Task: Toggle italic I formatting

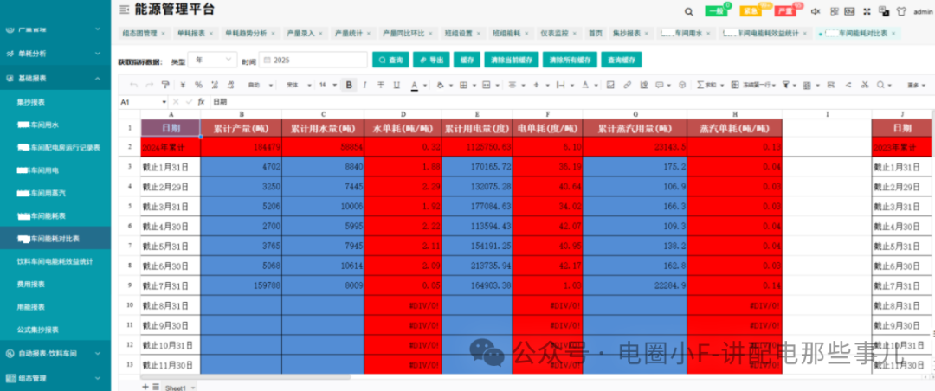Action: point(365,86)
